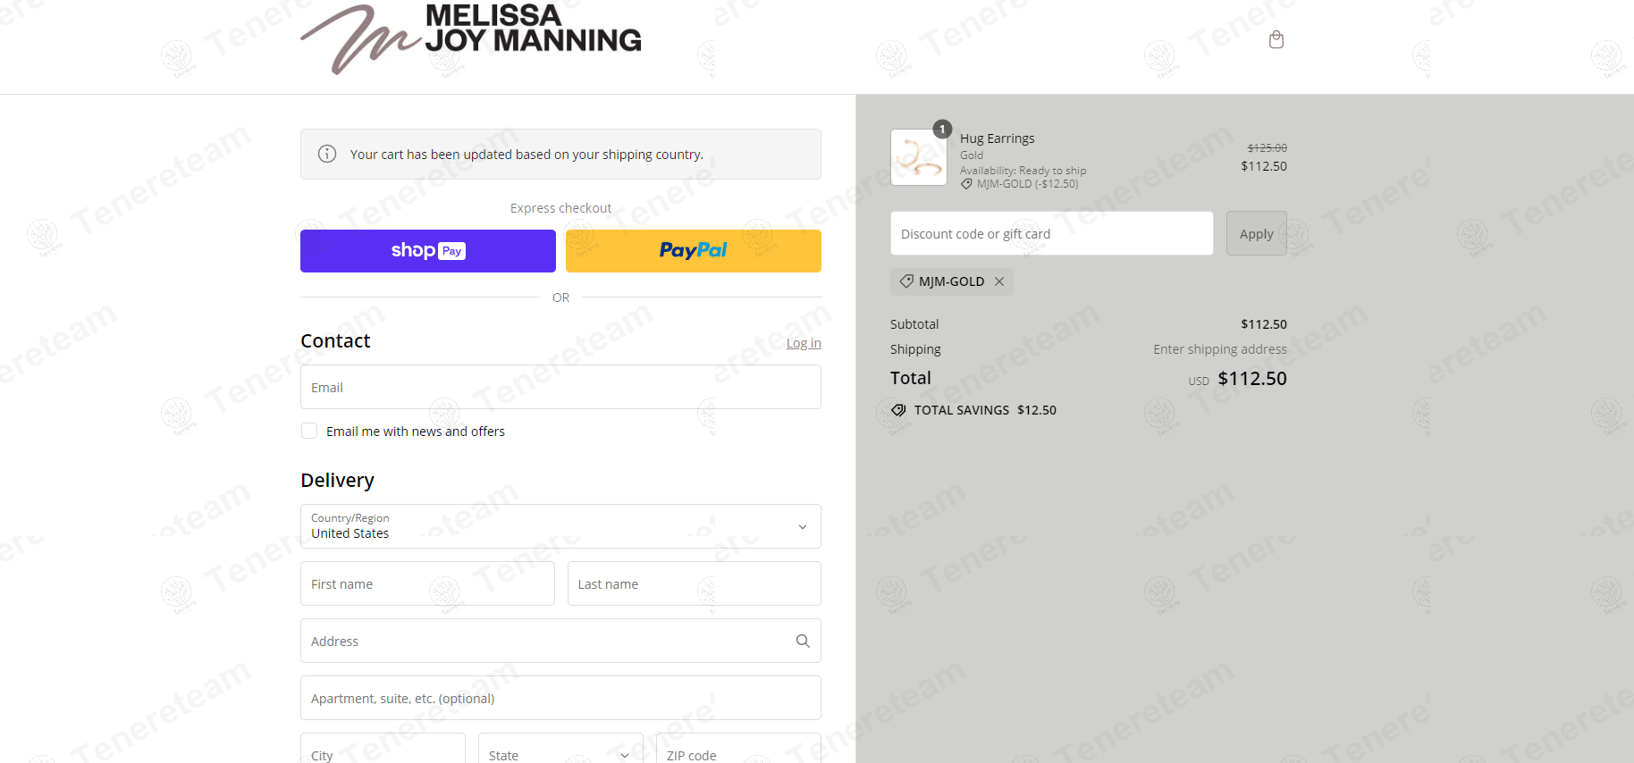Focus the Email input field
Image resolution: width=1634 pixels, height=763 pixels.
(x=560, y=387)
